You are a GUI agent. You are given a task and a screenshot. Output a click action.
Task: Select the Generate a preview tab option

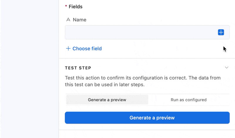coord(107,100)
